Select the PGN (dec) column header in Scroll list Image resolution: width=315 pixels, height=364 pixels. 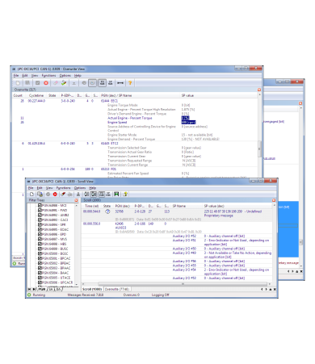[x=123, y=206]
